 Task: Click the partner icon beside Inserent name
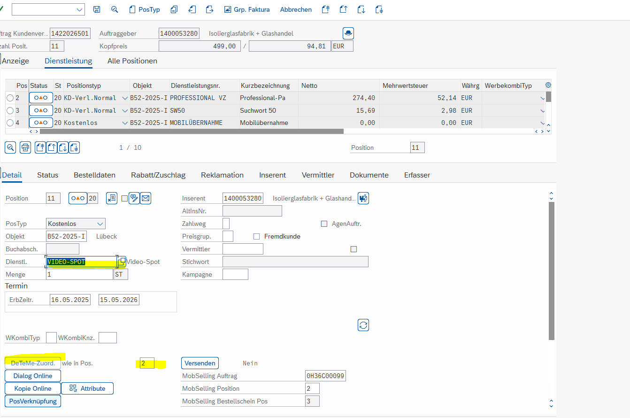click(363, 198)
